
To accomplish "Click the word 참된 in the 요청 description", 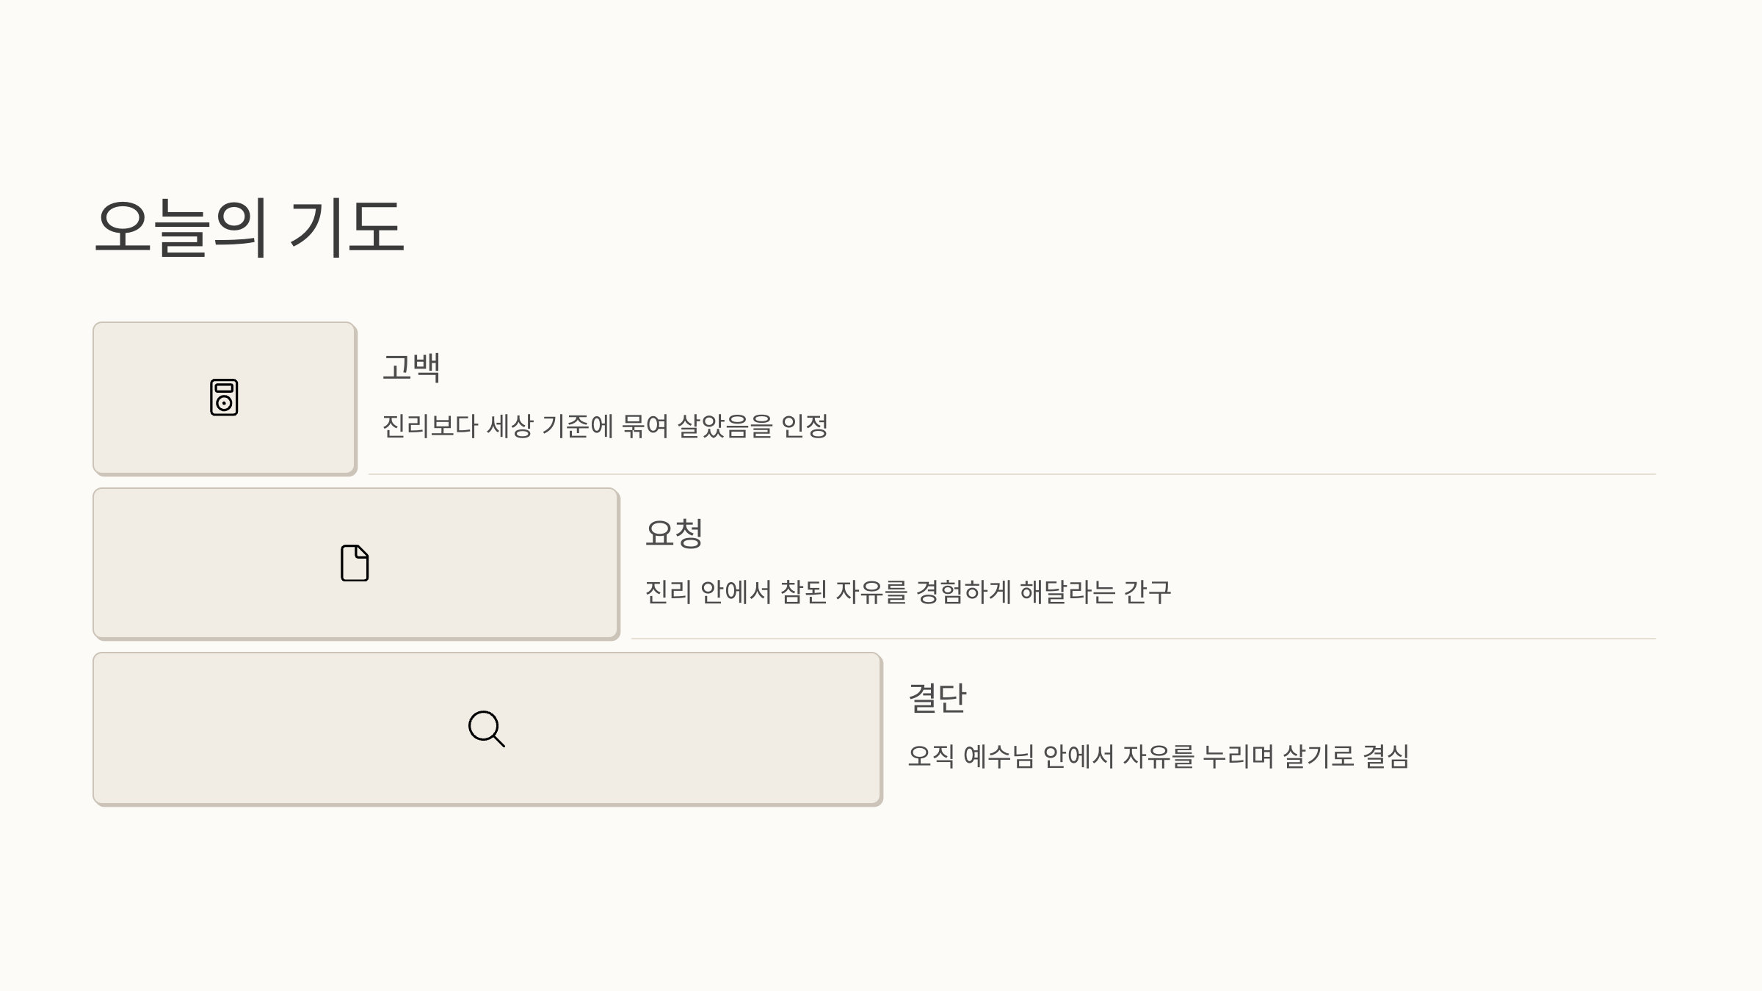I will (804, 592).
